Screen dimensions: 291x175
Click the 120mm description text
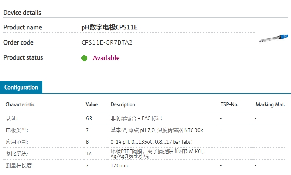[119, 166]
